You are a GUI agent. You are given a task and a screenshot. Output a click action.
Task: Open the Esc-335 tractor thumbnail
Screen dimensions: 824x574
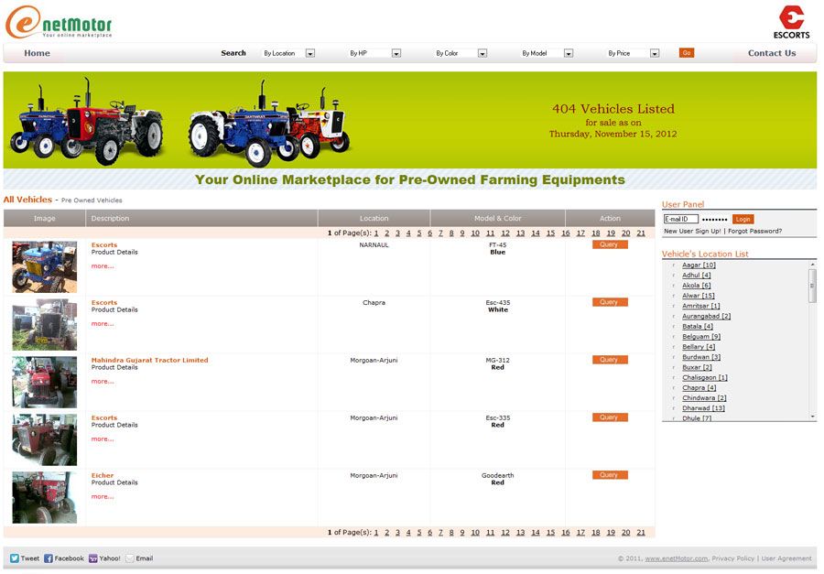click(45, 440)
